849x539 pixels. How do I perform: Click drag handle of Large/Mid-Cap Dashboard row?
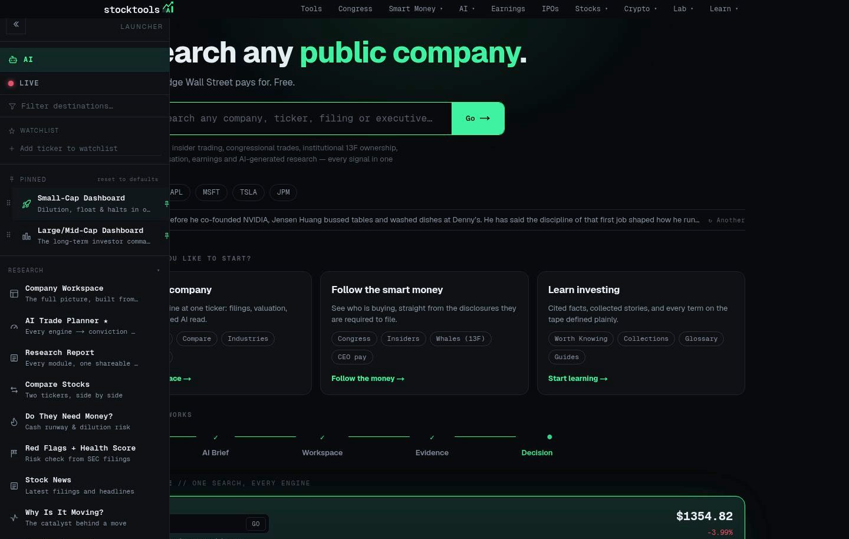[x=8, y=235]
